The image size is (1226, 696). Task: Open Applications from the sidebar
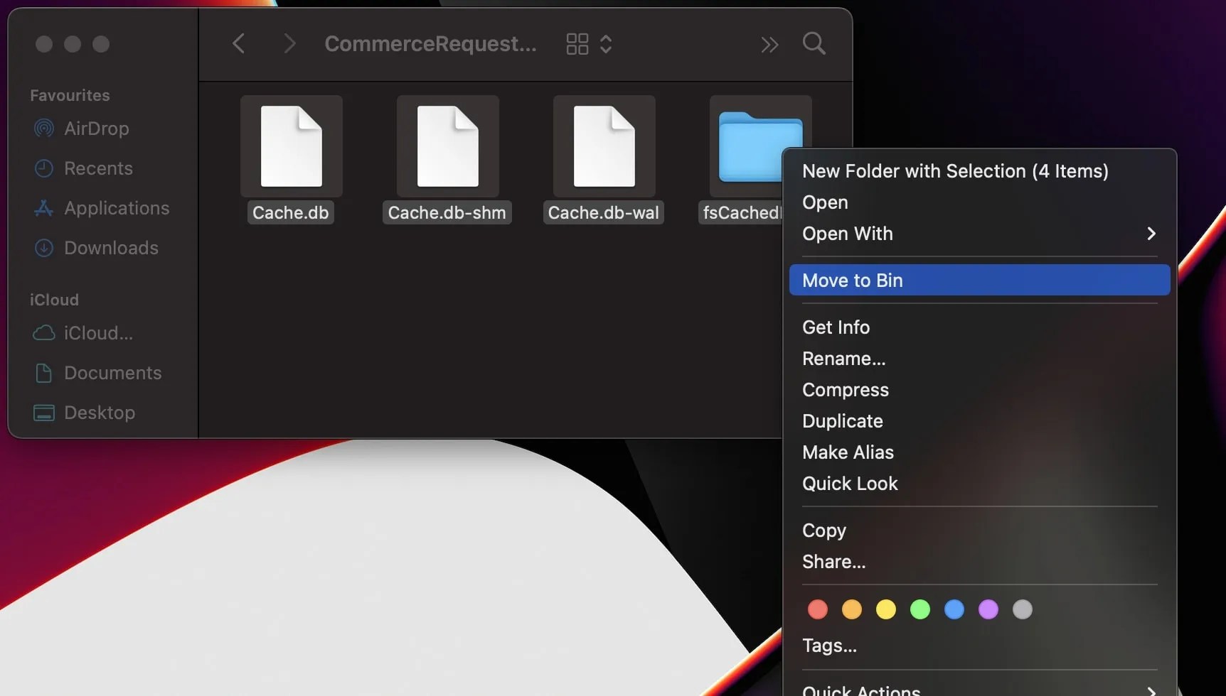pyautogui.click(x=115, y=208)
